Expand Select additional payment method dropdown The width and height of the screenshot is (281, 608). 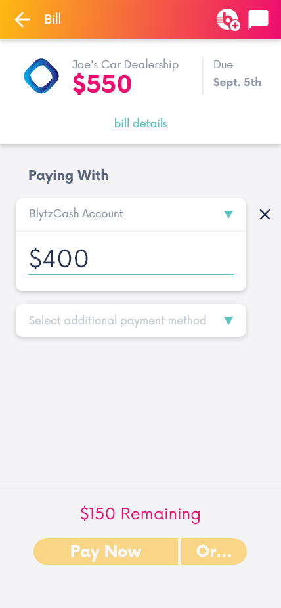pos(131,320)
